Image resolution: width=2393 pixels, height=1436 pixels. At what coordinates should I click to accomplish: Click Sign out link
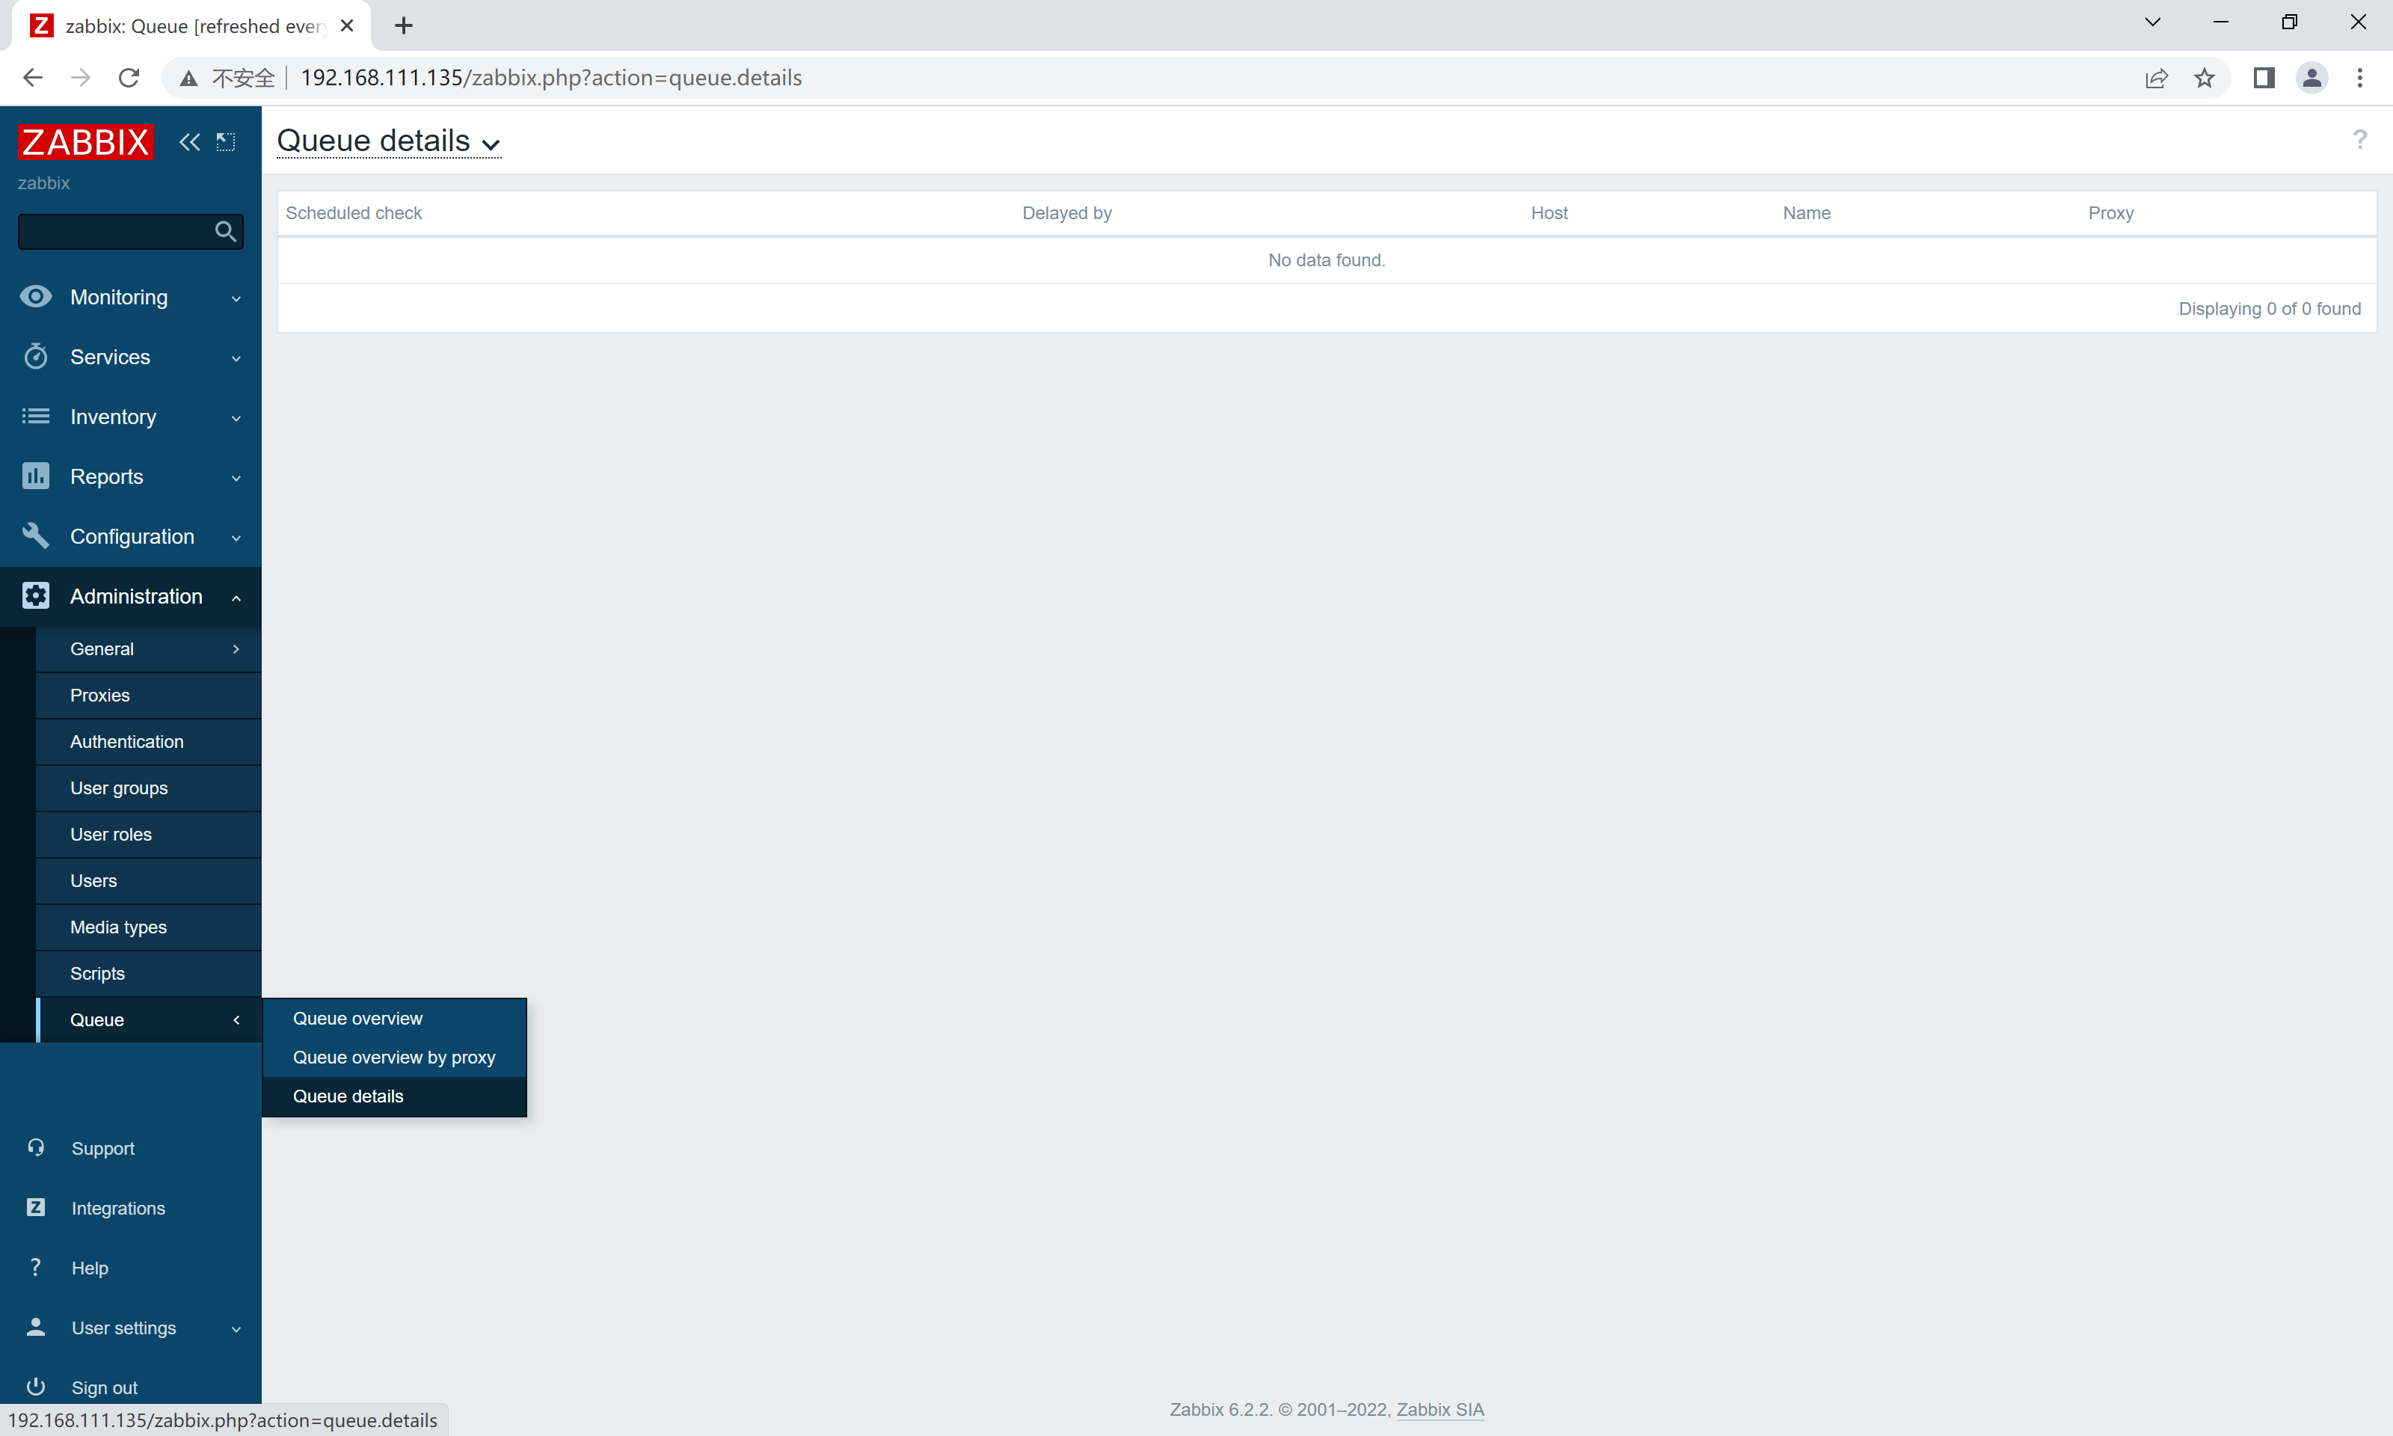105,1387
